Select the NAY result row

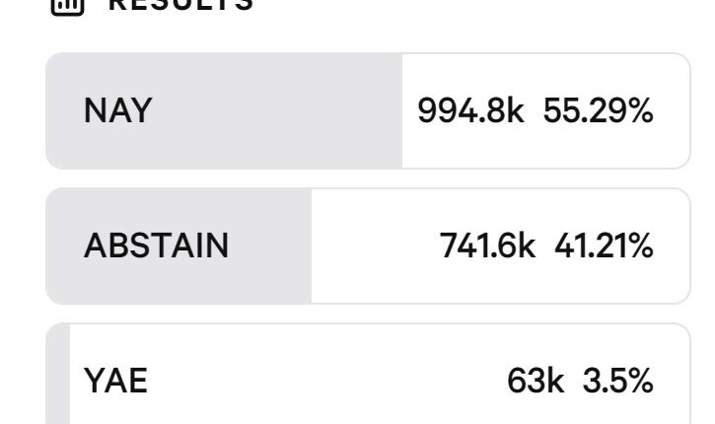[367, 110]
